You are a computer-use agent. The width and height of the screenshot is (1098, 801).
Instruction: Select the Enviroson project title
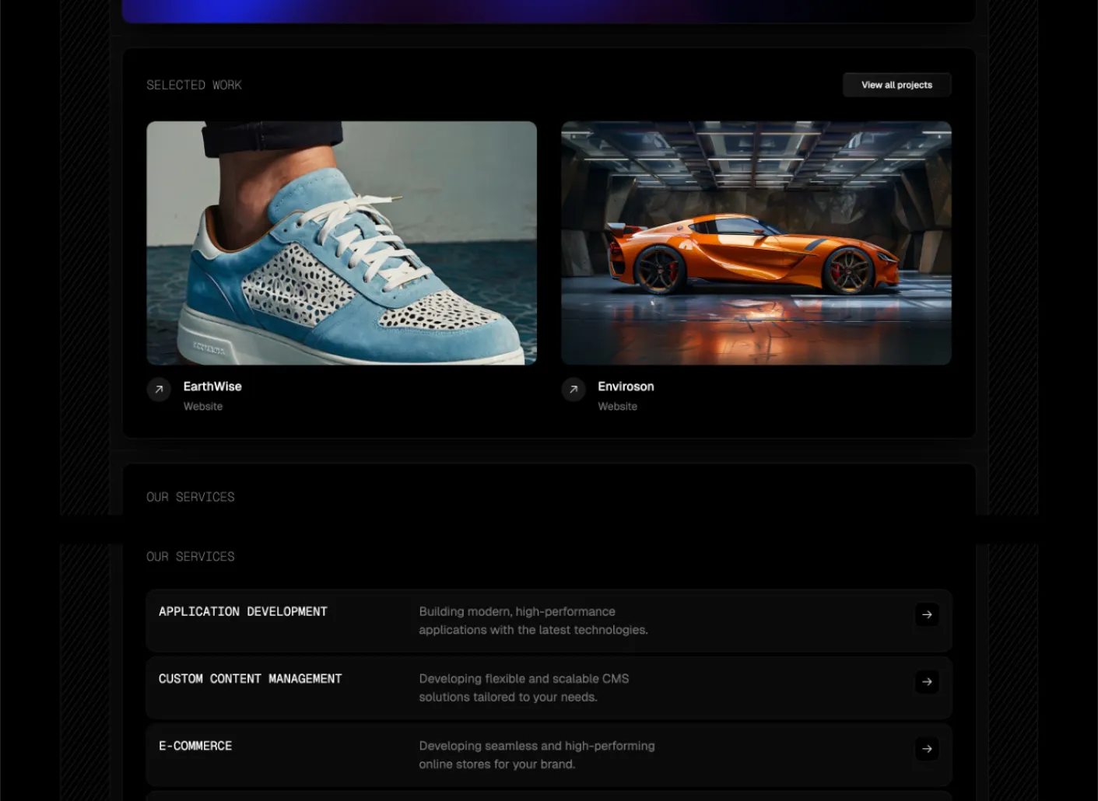click(626, 387)
